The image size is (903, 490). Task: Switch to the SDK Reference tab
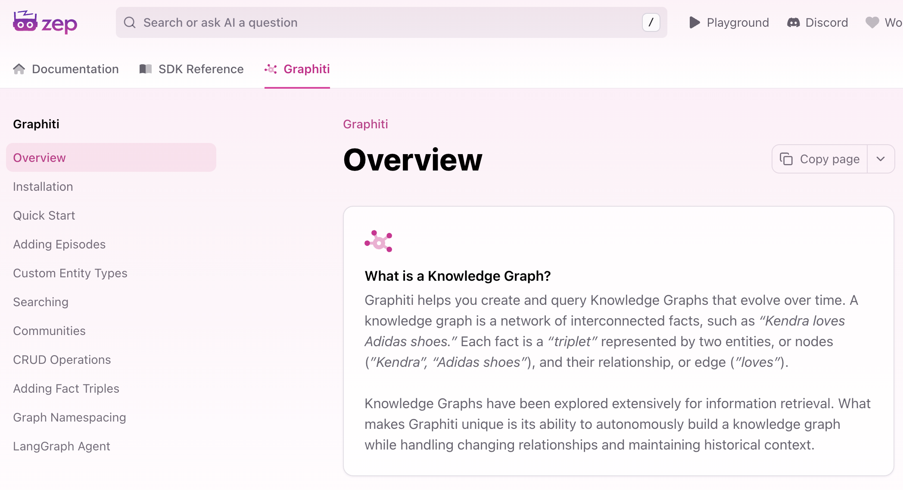tap(191, 69)
